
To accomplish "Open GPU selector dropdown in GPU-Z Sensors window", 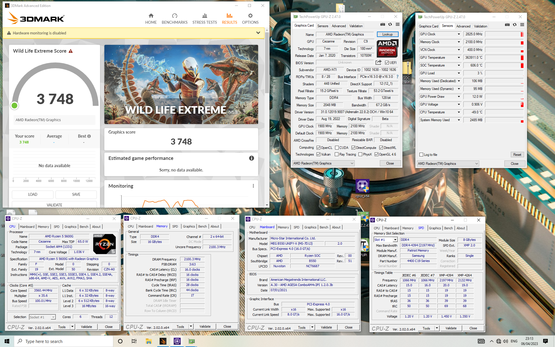I will pos(448,164).
